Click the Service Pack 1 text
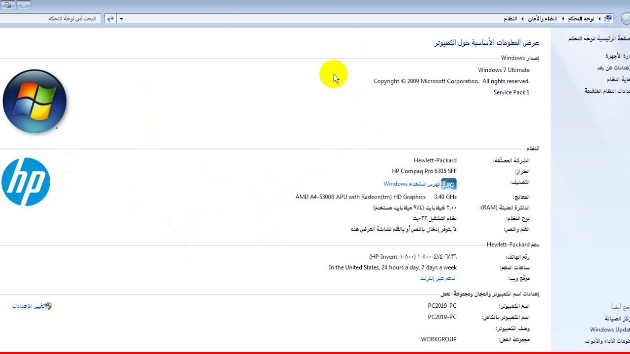 [x=511, y=92]
